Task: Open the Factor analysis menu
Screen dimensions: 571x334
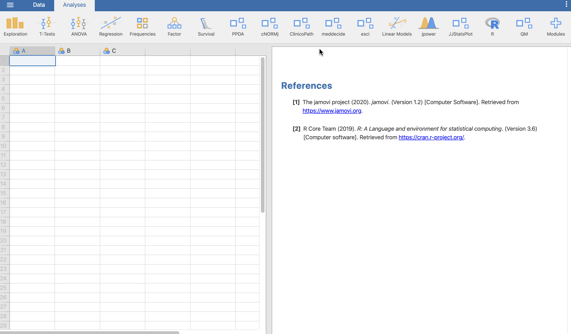Action: [174, 27]
